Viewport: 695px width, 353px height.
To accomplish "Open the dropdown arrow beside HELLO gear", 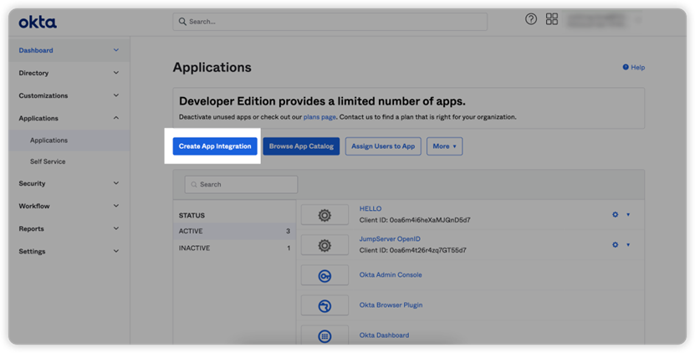I will [x=628, y=215].
